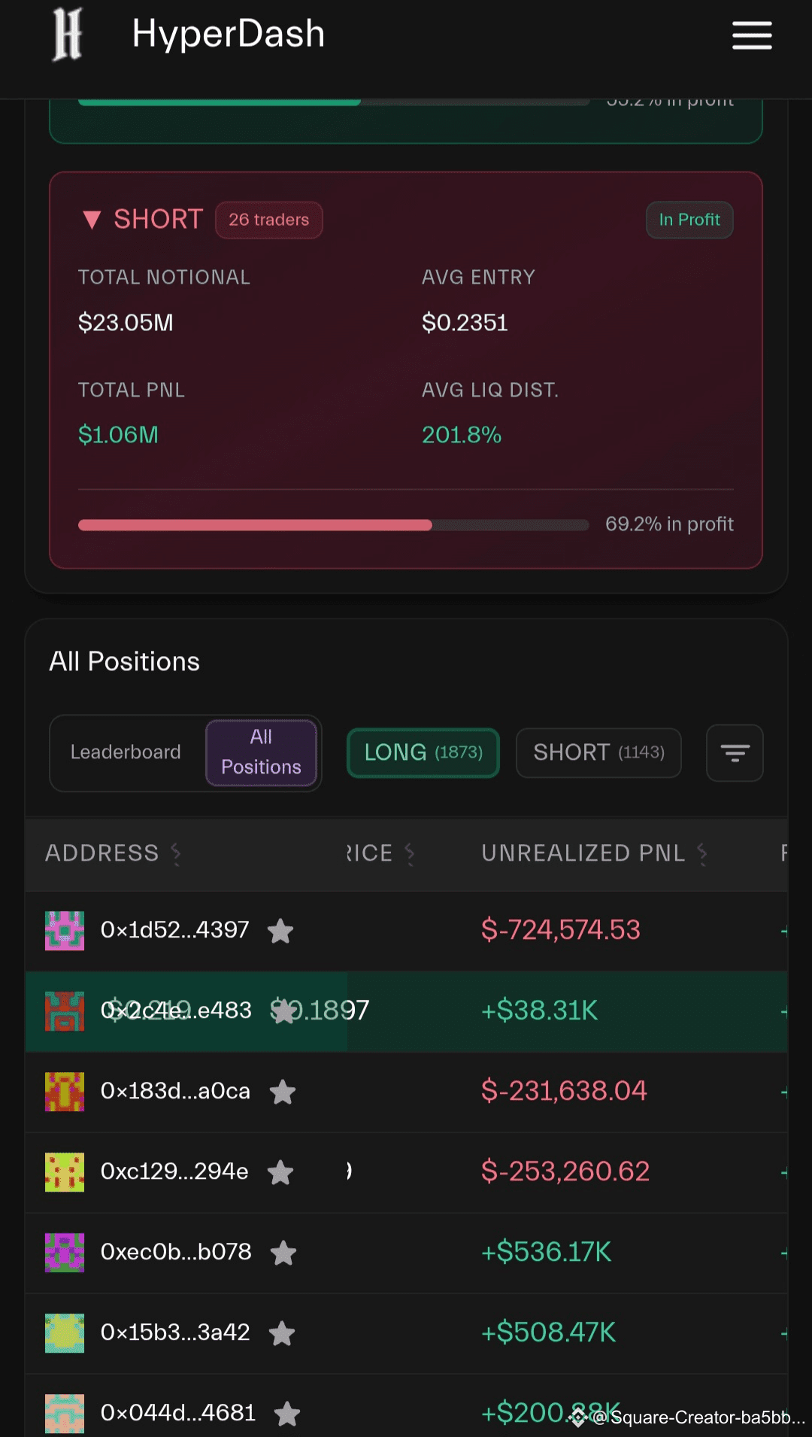Filter by LONG (1873) positions
The width and height of the screenshot is (812, 1437).
(x=423, y=752)
